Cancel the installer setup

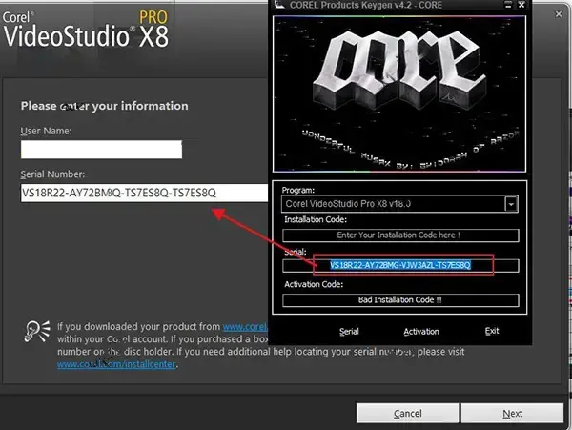(407, 413)
